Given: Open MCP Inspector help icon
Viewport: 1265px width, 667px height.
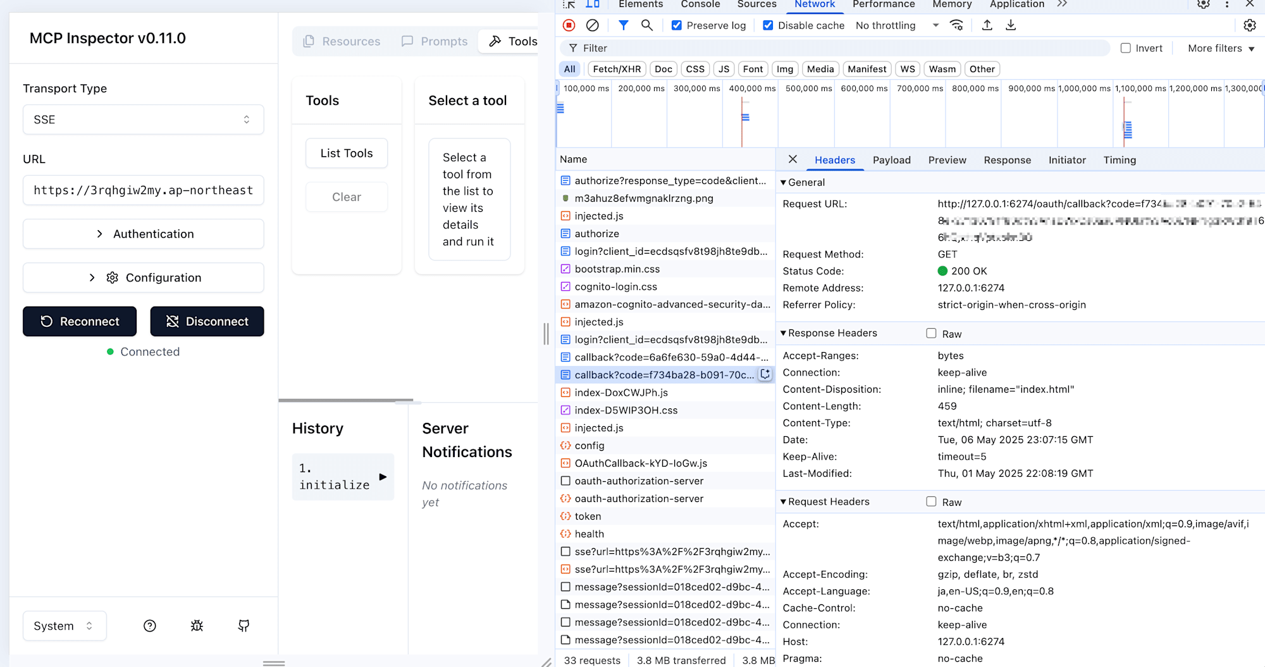Looking at the screenshot, I should pyautogui.click(x=150, y=626).
